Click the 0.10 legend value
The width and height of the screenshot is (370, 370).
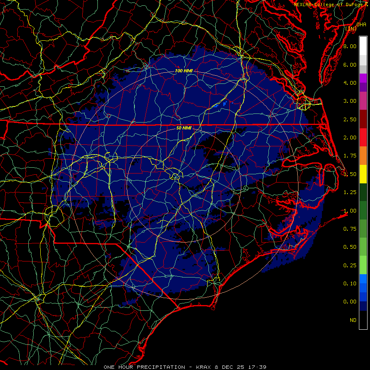tap(350, 283)
